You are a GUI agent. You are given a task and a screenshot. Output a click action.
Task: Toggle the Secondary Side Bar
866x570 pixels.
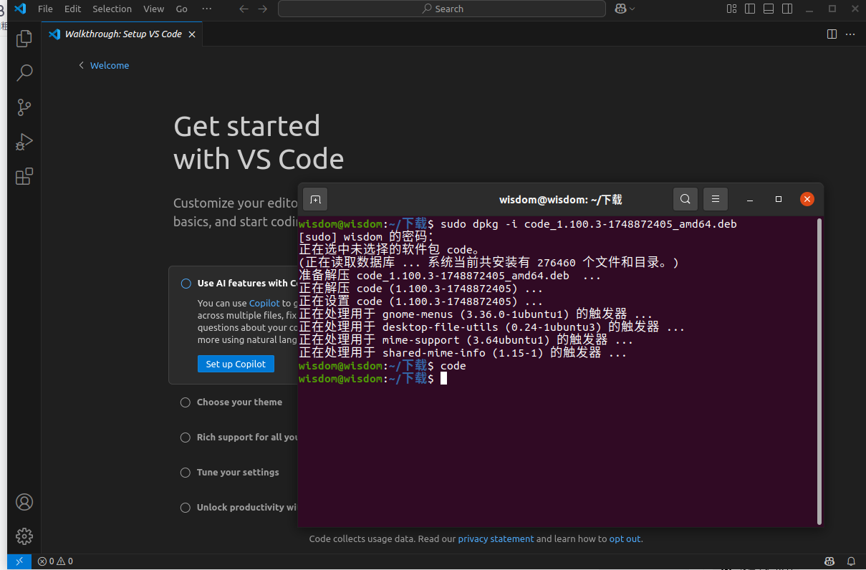(787, 9)
